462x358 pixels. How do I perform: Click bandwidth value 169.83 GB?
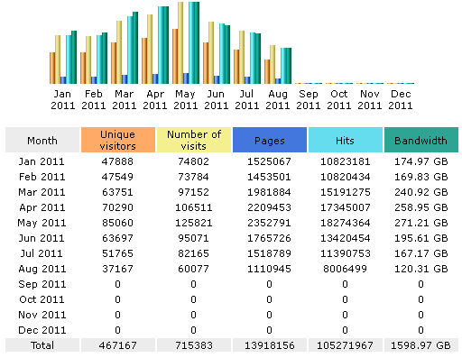pos(421,177)
